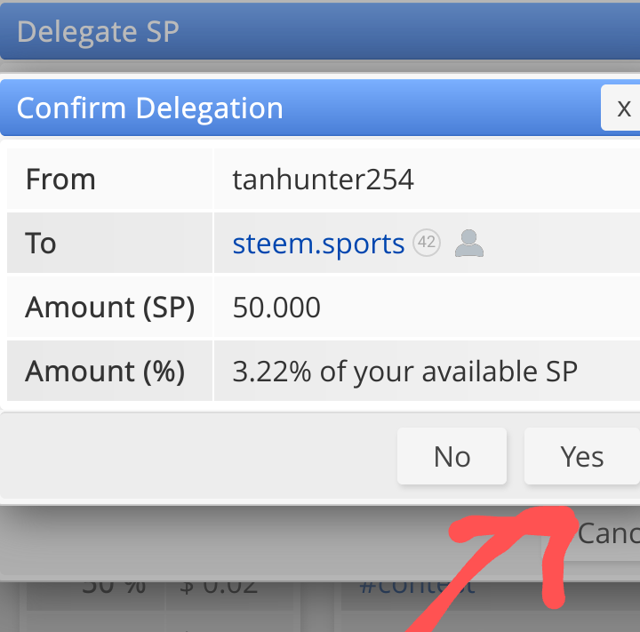Click the 50.000 Amount (SP) value
640x632 pixels.
pyautogui.click(x=276, y=307)
